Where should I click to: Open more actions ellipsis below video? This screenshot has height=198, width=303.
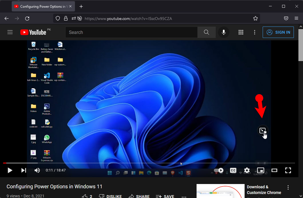click(184, 197)
